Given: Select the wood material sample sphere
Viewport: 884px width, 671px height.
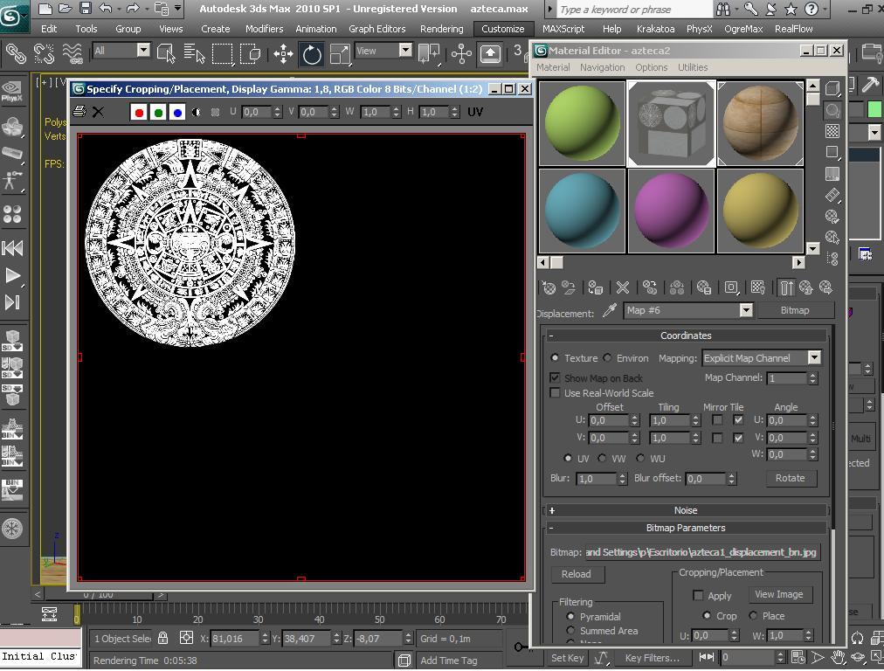Looking at the screenshot, I should click(x=759, y=123).
